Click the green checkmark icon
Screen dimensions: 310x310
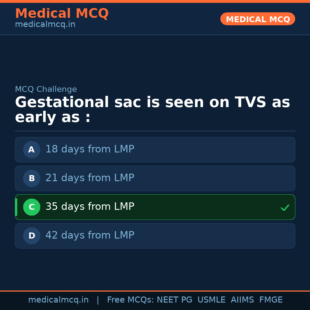coord(285,208)
